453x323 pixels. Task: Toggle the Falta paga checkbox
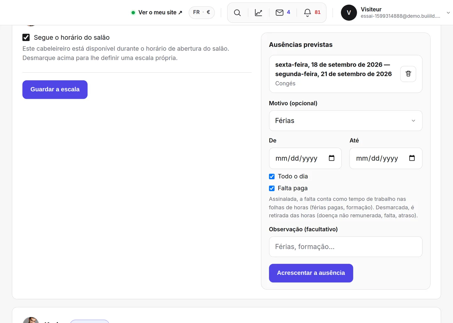272,188
